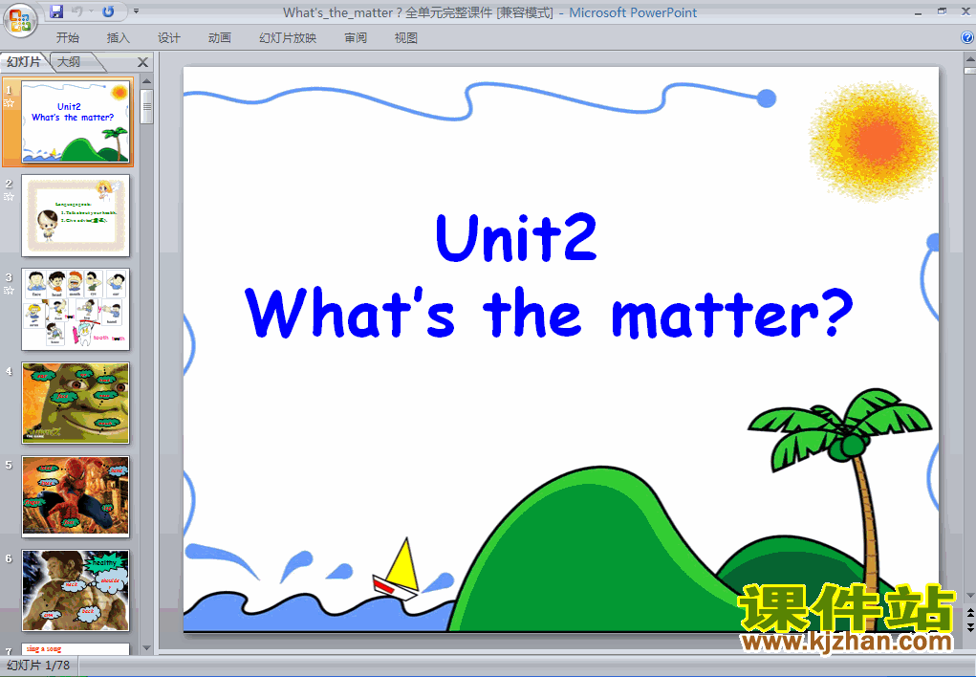
Task: Click the '幻灯片 1/78' status bar indicator
Action: coord(38,666)
